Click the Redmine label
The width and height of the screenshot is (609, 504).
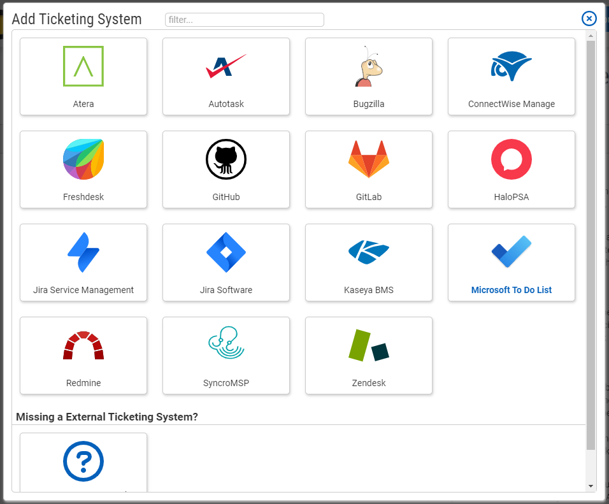(x=83, y=383)
